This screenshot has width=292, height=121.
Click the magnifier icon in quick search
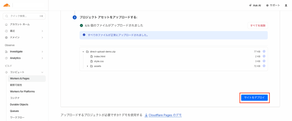pyautogui.click(x=7, y=16)
